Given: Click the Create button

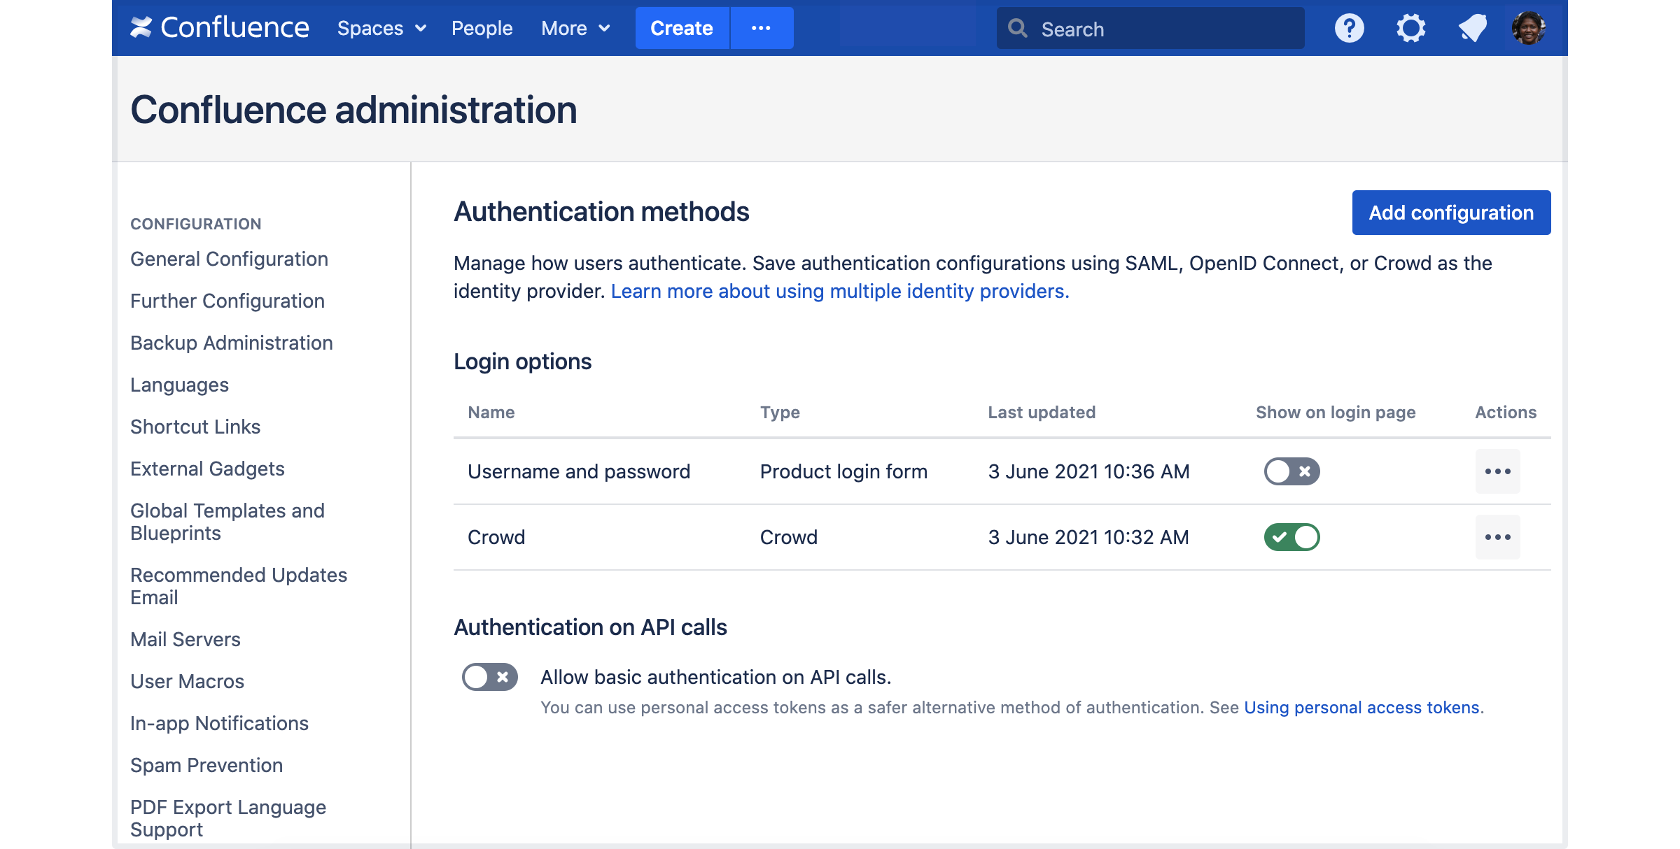Looking at the screenshot, I should [682, 28].
